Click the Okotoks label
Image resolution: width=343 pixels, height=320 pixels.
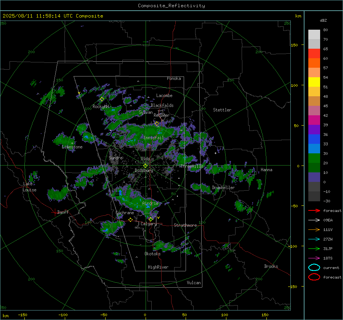[152, 254]
